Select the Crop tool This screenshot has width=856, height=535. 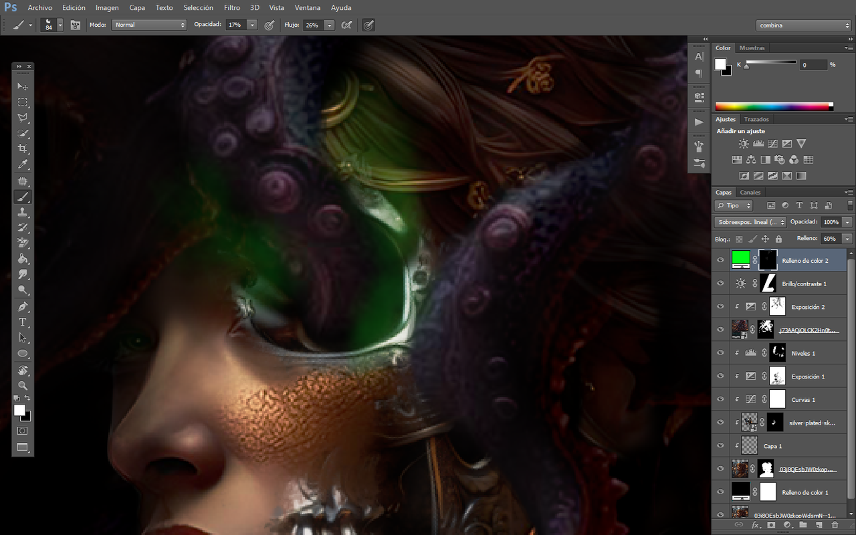tap(23, 148)
